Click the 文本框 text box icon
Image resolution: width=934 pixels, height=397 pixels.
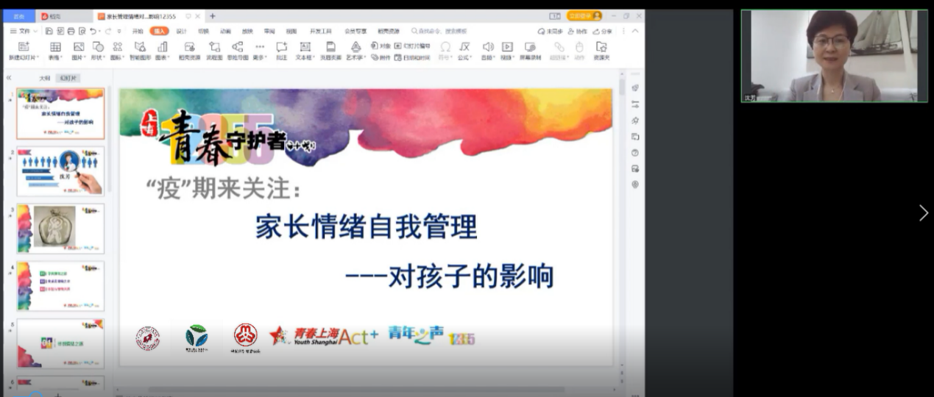point(304,47)
